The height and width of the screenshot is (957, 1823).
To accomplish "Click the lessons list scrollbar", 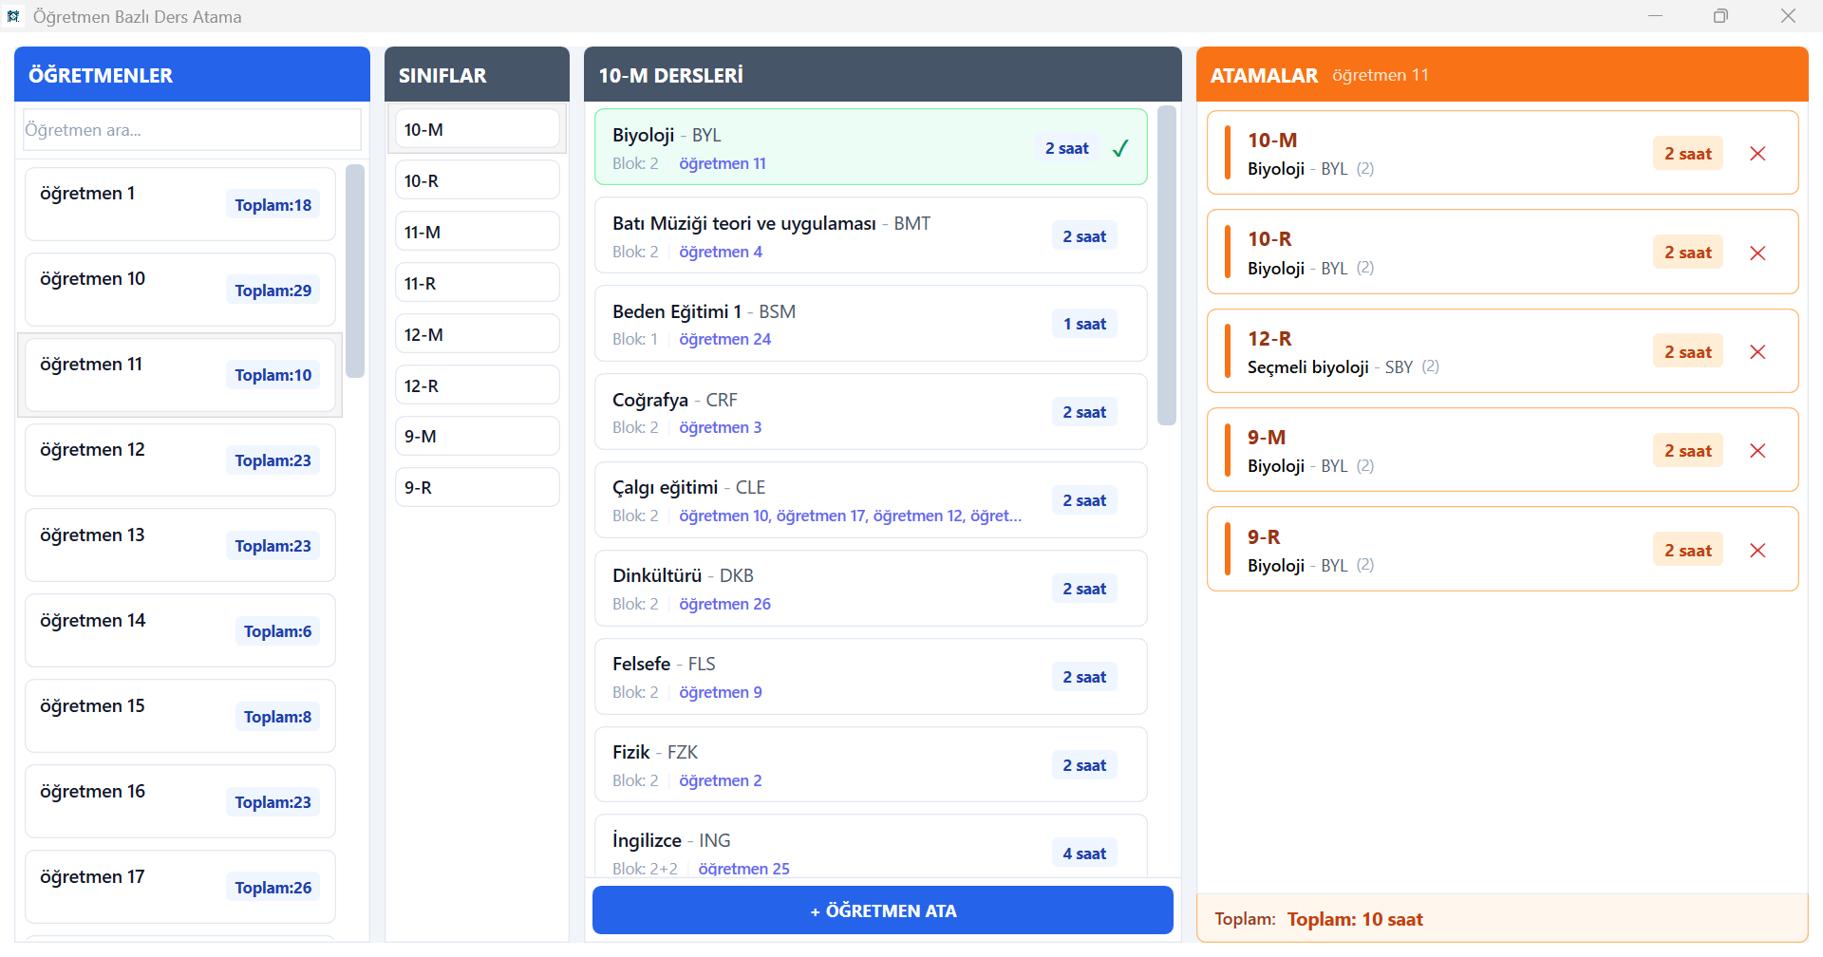I will [x=1167, y=266].
